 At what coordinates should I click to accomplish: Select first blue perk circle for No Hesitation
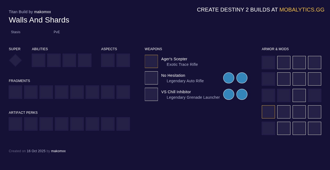(x=229, y=78)
